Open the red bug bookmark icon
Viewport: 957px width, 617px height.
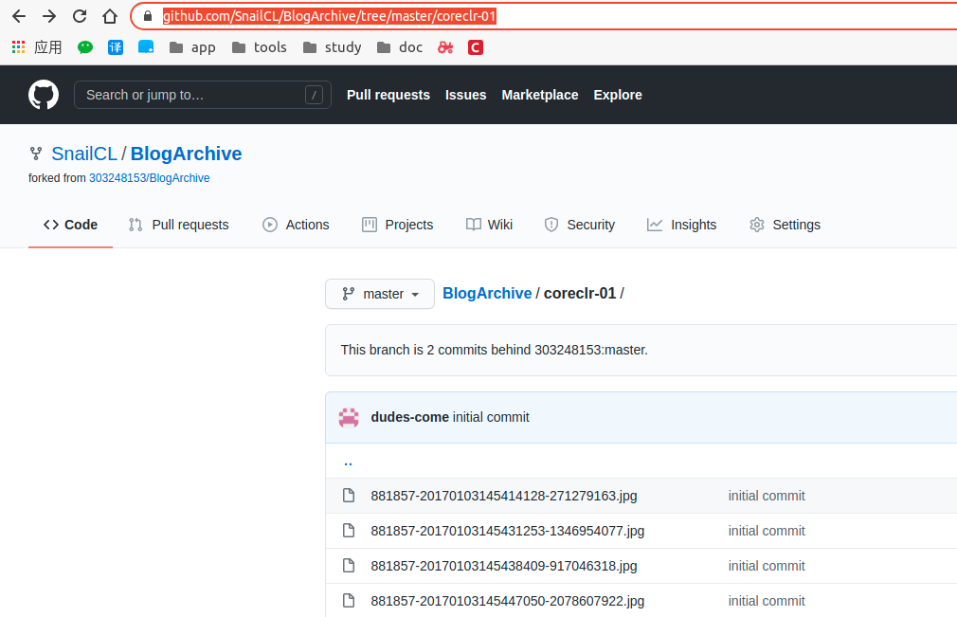click(445, 47)
